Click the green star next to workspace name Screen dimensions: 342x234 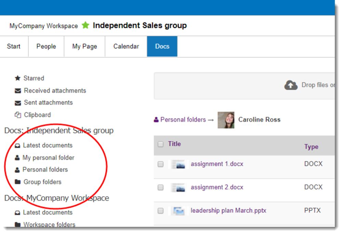coord(85,26)
